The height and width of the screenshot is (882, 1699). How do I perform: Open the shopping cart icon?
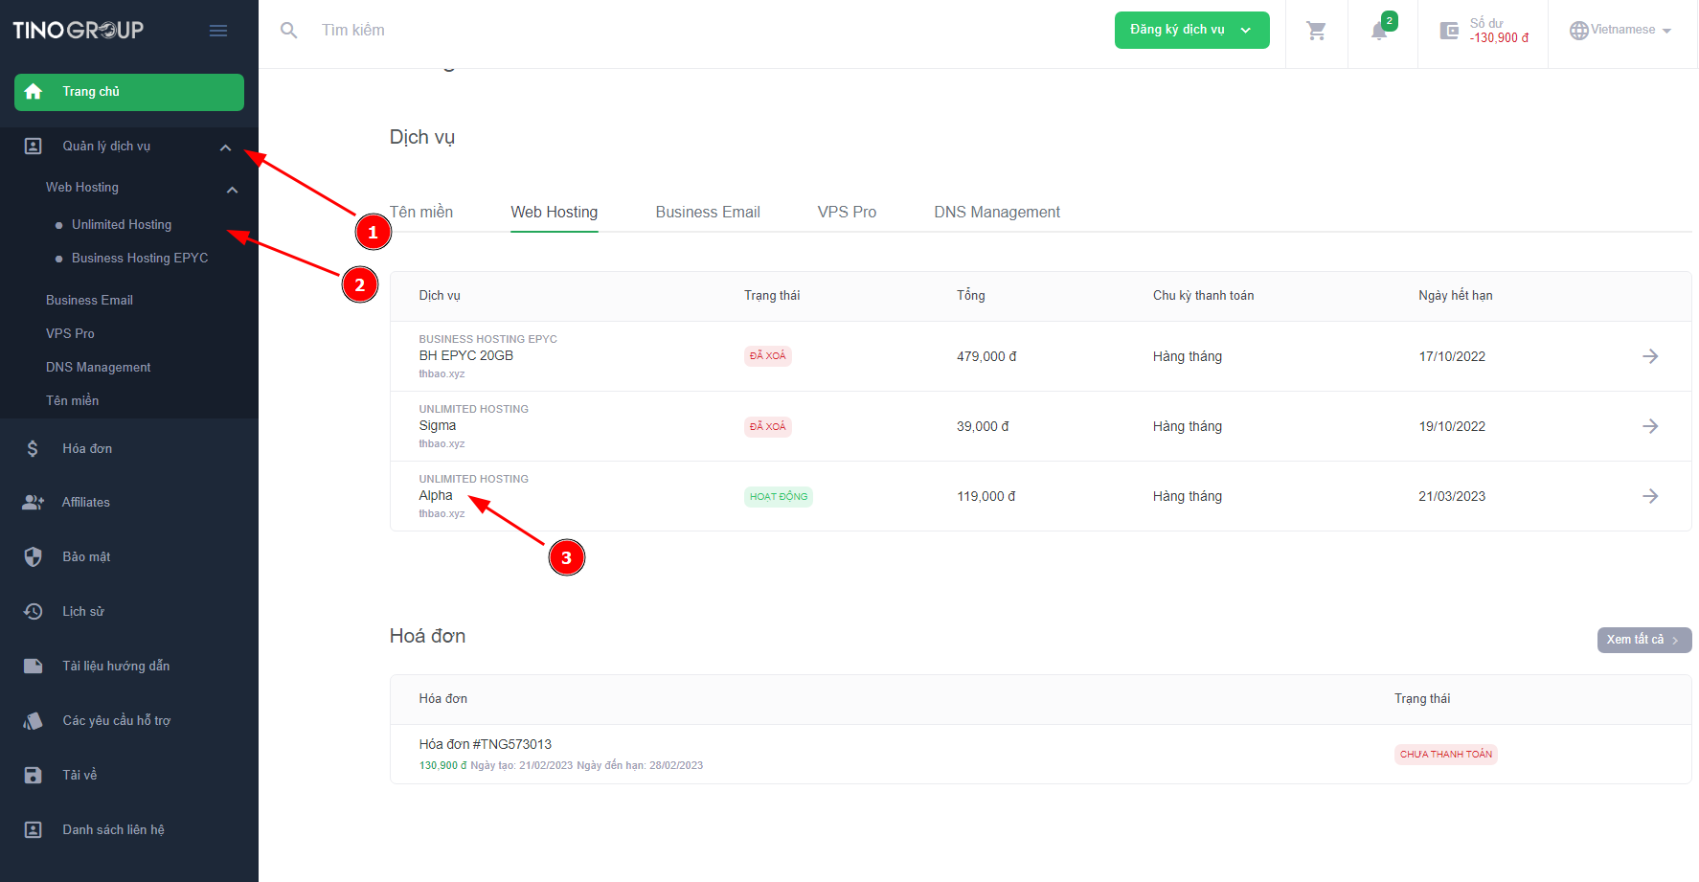(1317, 31)
